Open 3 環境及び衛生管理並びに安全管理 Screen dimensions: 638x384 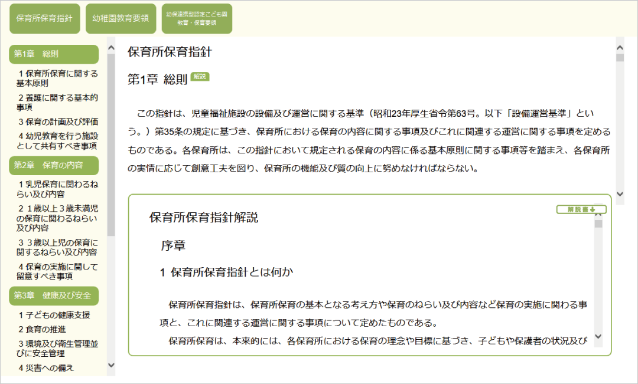[x=57, y=349]
